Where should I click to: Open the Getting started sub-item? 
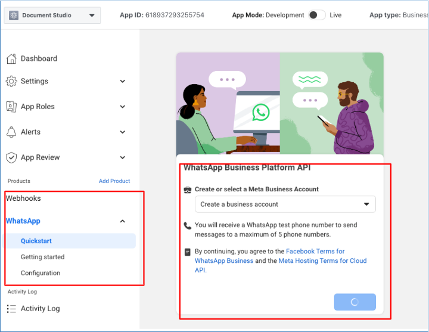(x=43, y=257)
